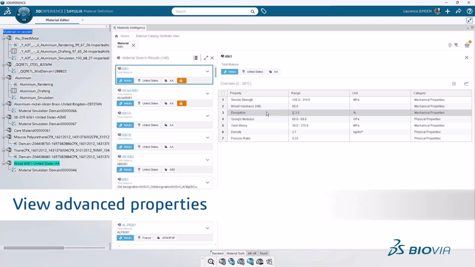Open the help question mark icon

(470, 11)
